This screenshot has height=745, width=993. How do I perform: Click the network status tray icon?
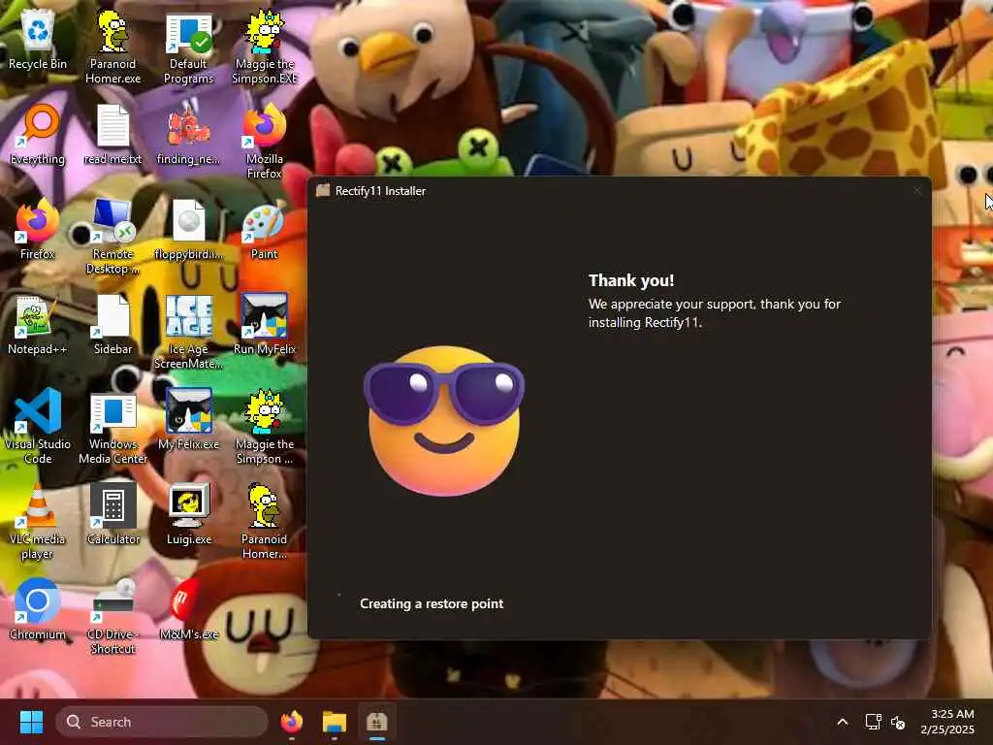click(874, 722)
